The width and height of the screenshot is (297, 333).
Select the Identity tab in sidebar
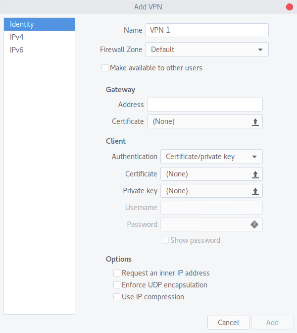pos(39,24)
